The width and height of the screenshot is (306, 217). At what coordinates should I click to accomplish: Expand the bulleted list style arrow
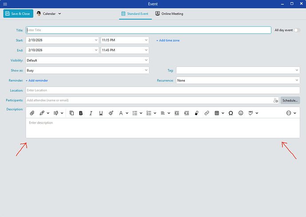(x=141, y=113)
